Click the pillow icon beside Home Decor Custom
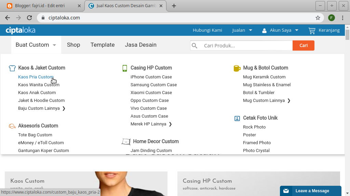 point(126,141)
